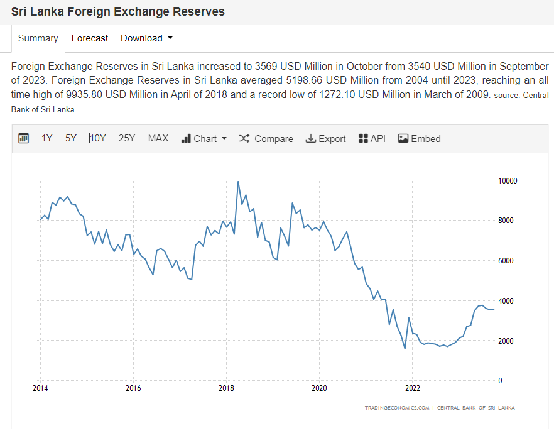Click the Compare button label
This screenshot has height=433, width=554.
coord(274,138)
